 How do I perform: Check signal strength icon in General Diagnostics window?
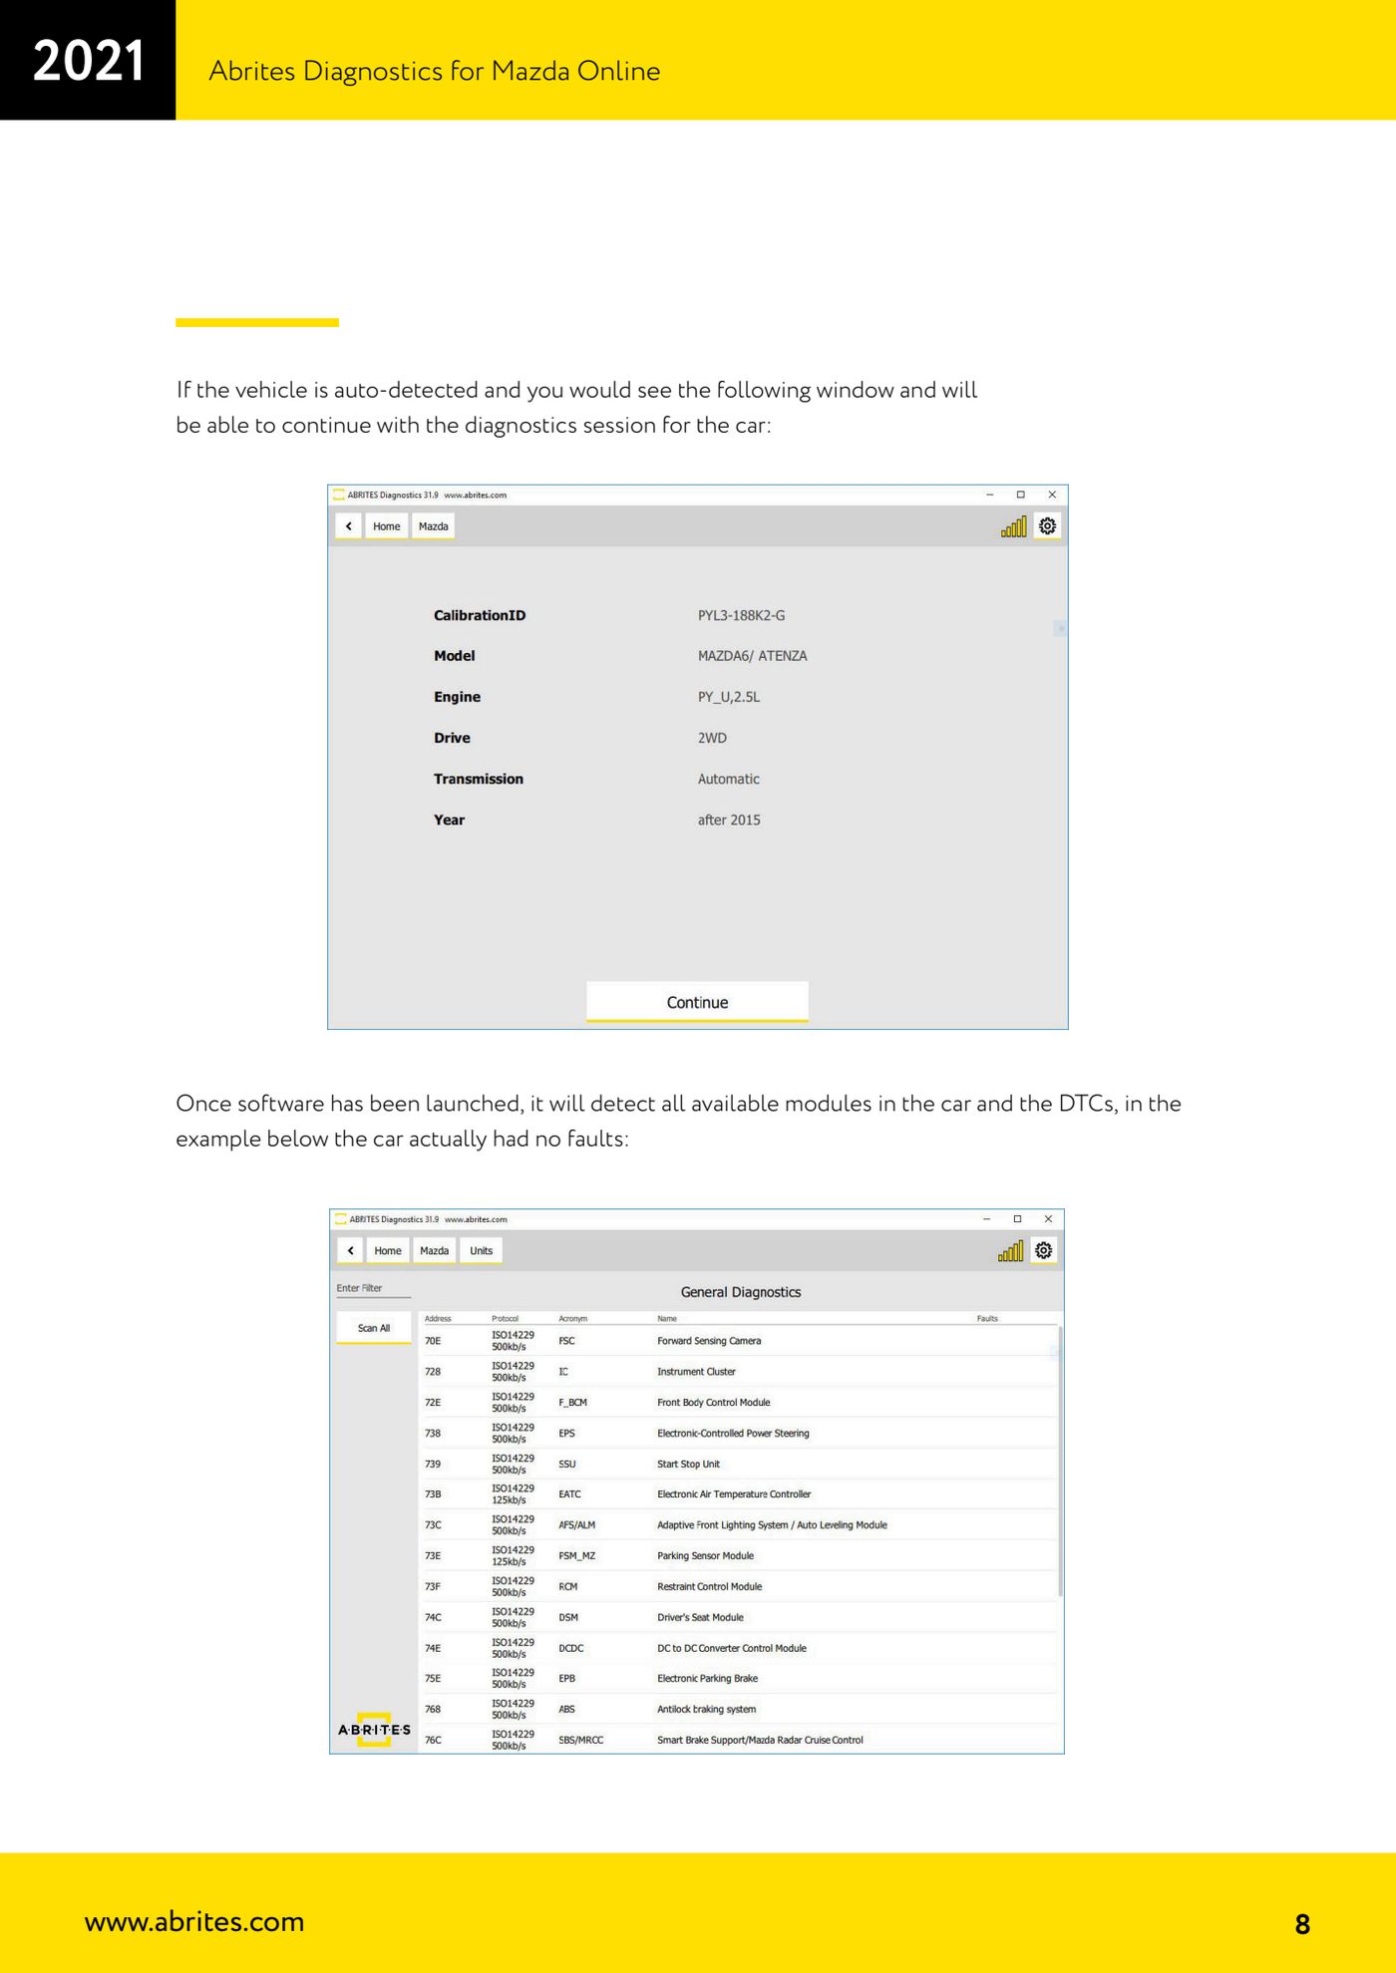pyautogui.click(x=1010, y=1250)
